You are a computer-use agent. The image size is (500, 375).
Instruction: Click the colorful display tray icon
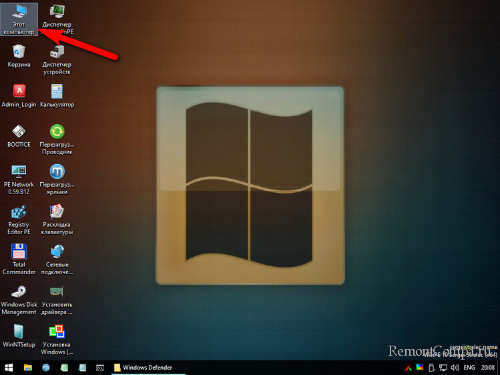point(420,368)
